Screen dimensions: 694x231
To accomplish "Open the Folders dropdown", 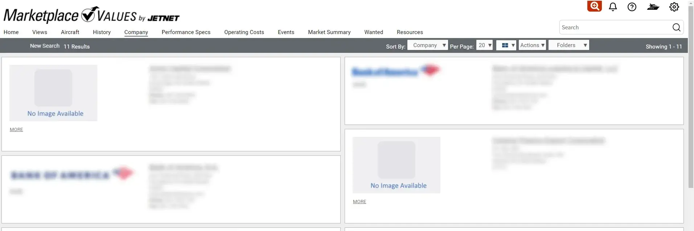I will [568, 45].
